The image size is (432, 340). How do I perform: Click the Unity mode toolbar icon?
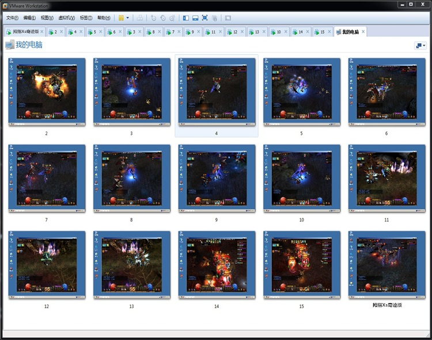click(x=214, y=18)
